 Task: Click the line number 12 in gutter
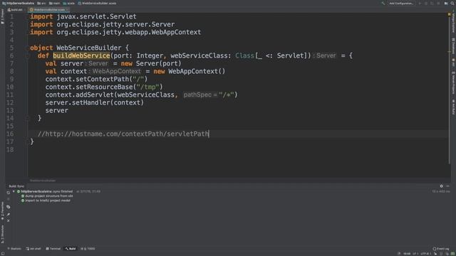[x=10, y=102]
